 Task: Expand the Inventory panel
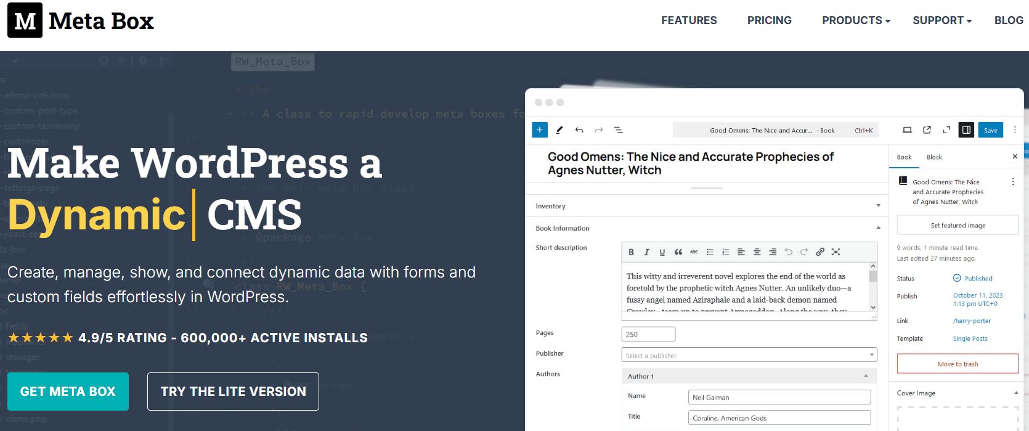click(x=707, y=206)
